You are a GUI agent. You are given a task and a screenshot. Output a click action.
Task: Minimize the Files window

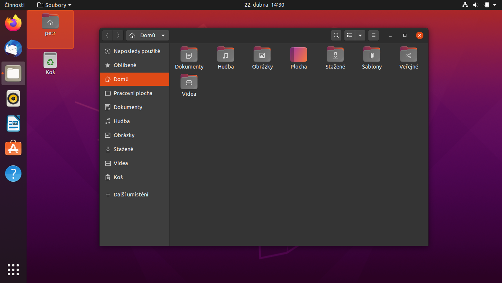tap(390, 35)
